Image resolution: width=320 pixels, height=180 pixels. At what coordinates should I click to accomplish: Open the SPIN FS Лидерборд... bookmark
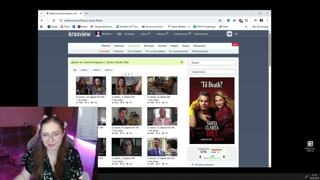[x=205, y=26]
